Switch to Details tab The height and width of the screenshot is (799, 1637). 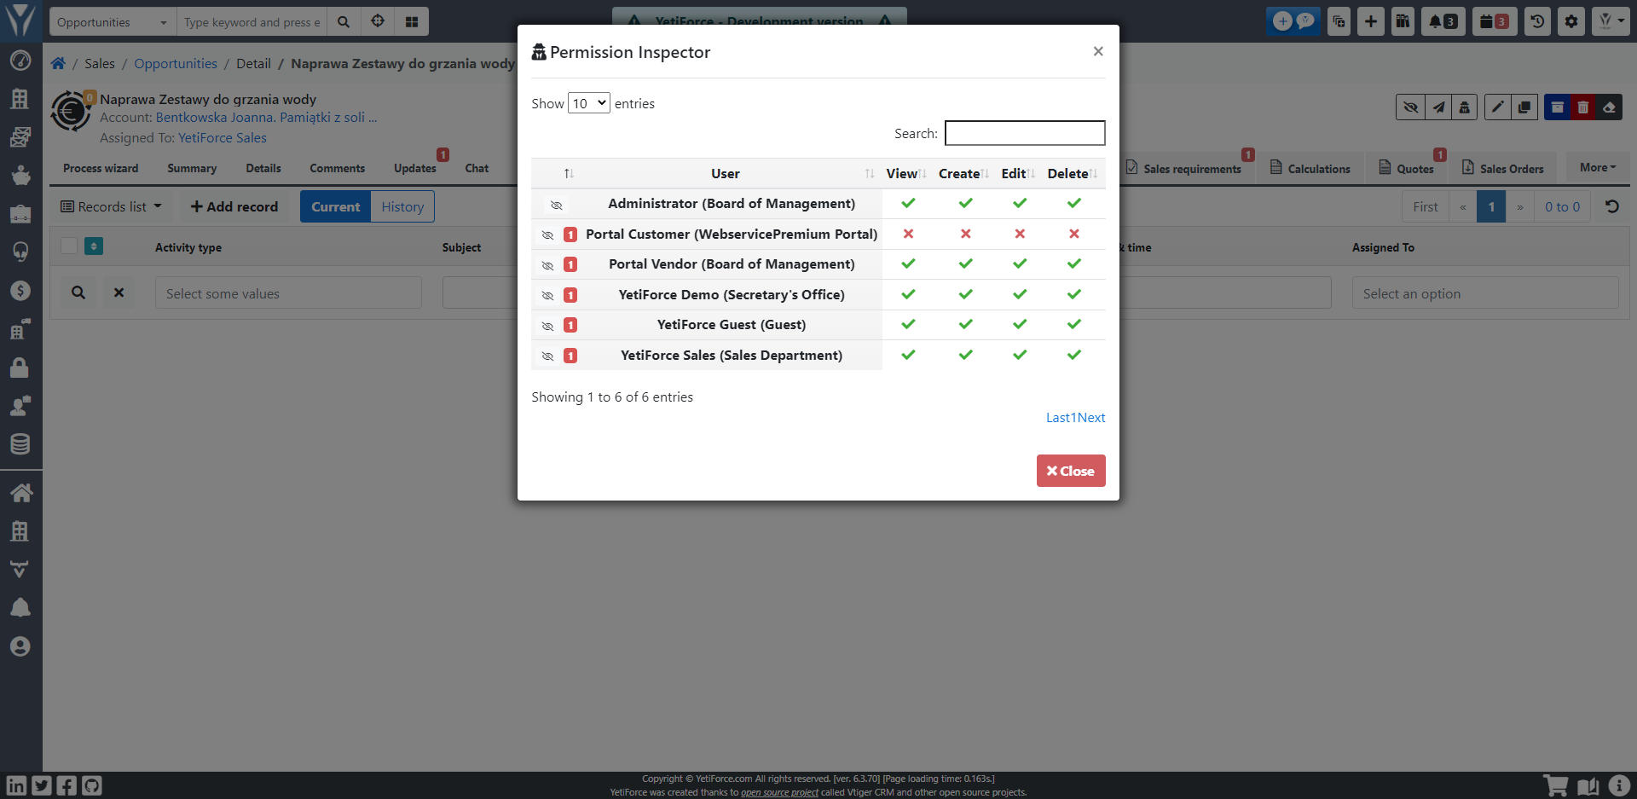tap(263, 168)
